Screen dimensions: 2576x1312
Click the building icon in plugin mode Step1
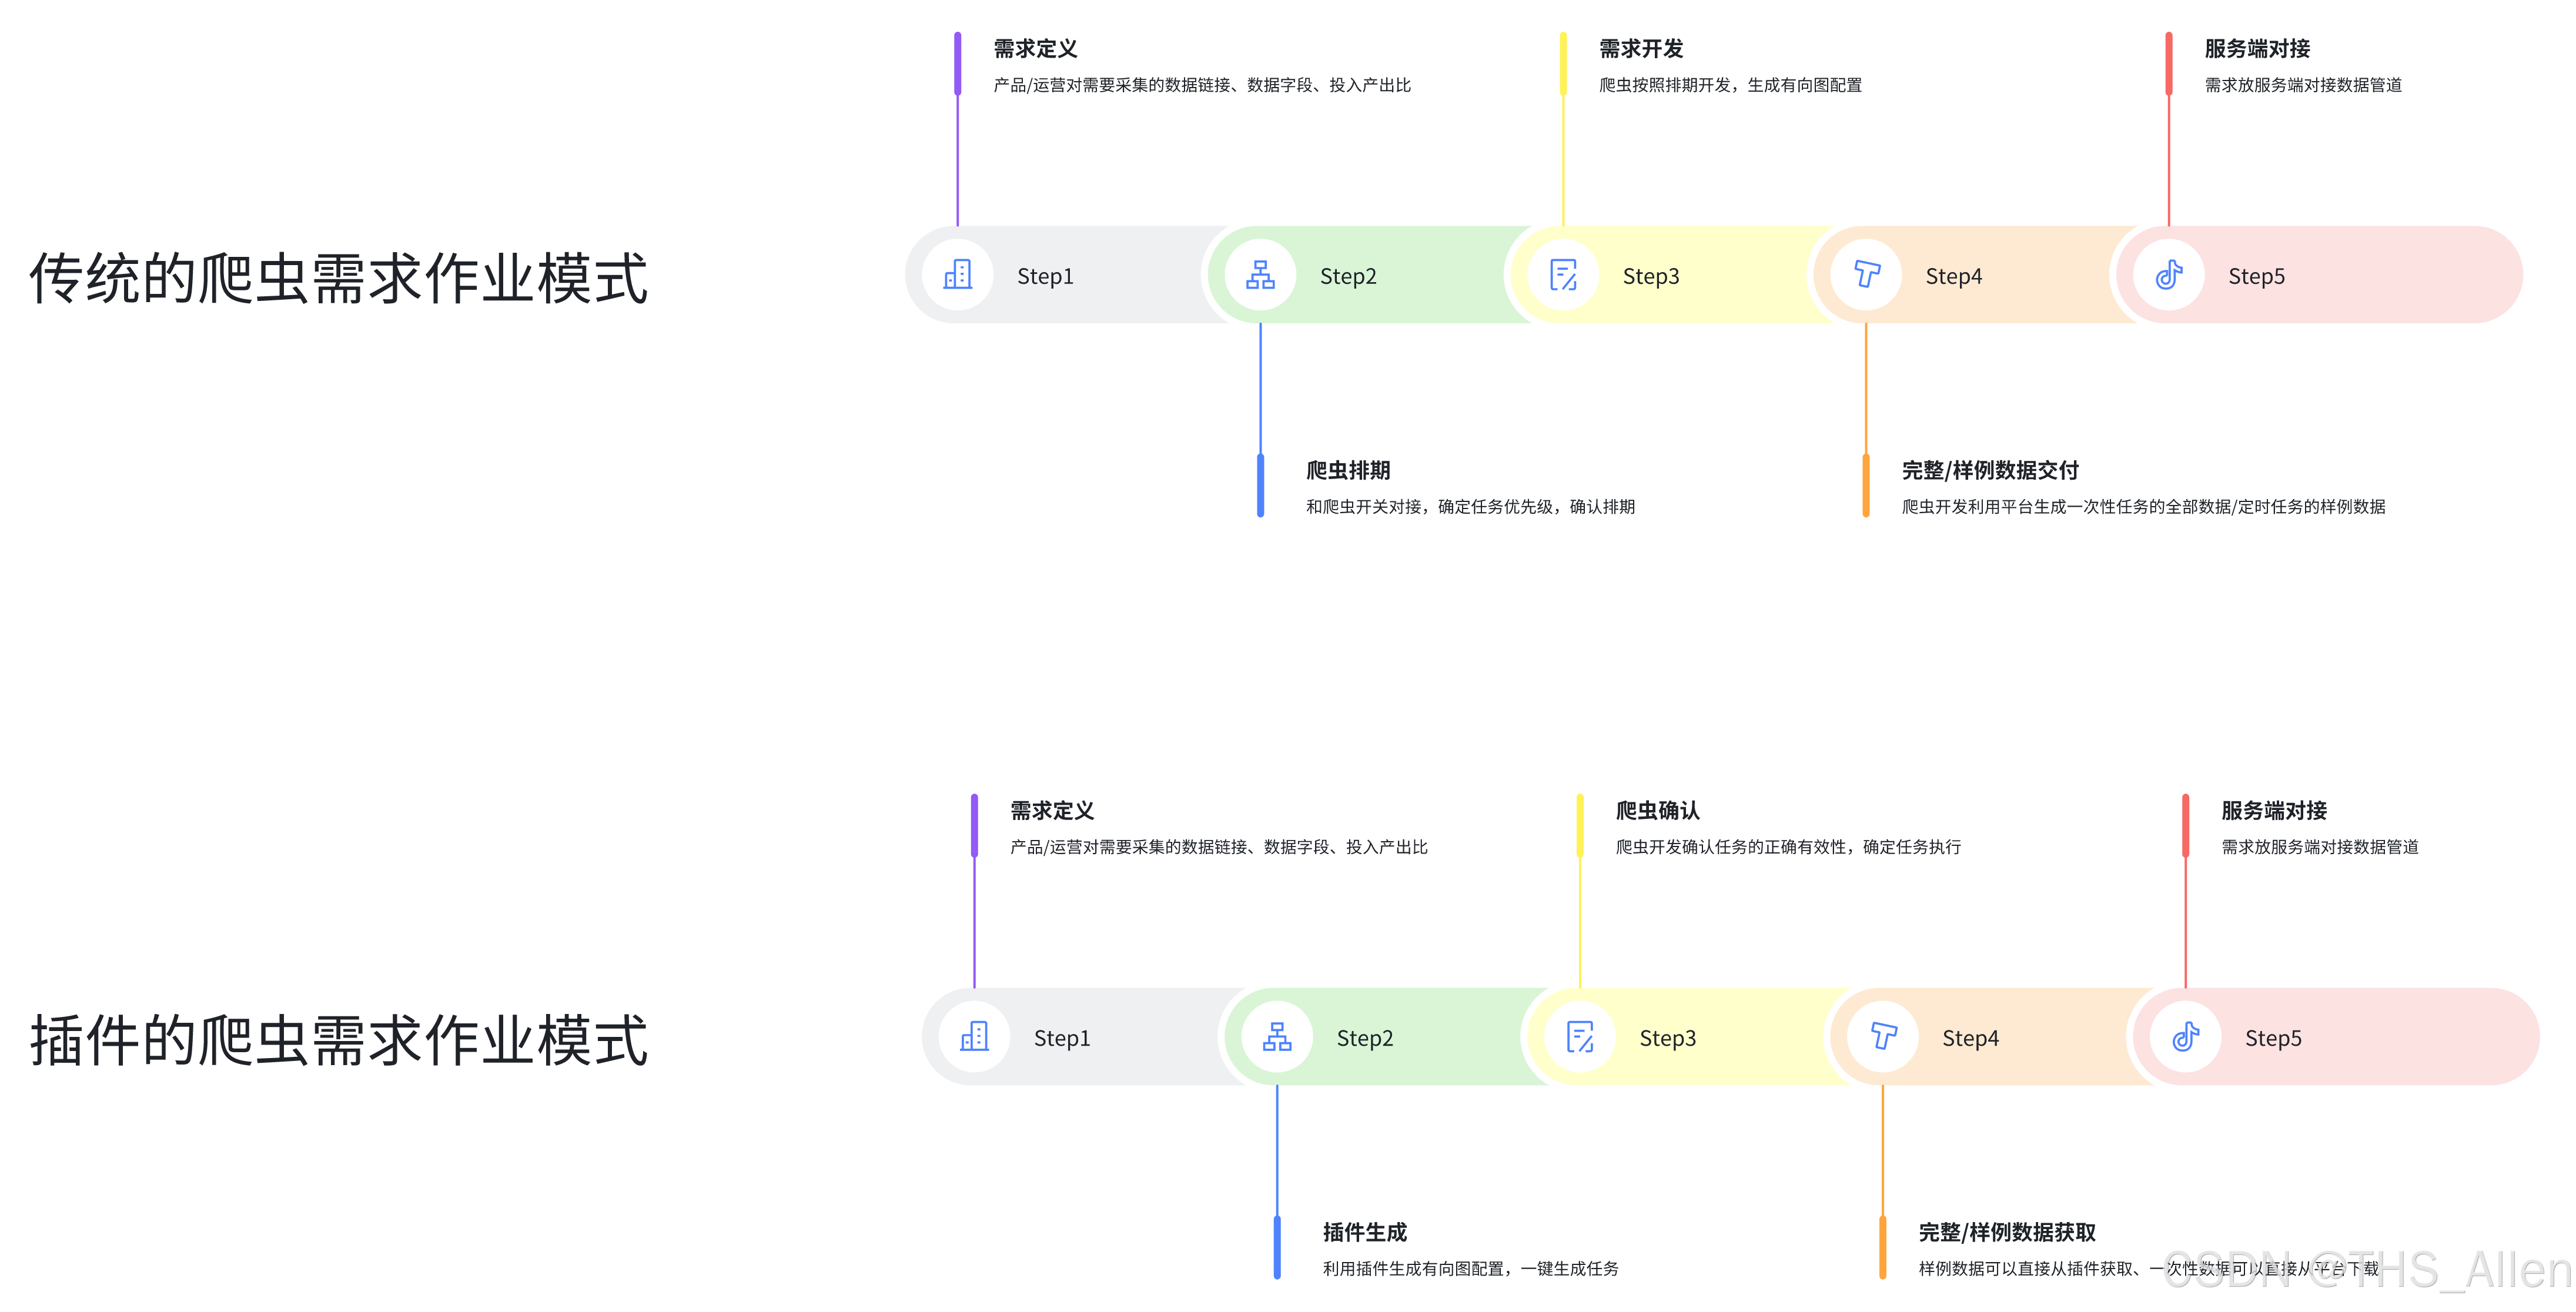(974, 1037)
